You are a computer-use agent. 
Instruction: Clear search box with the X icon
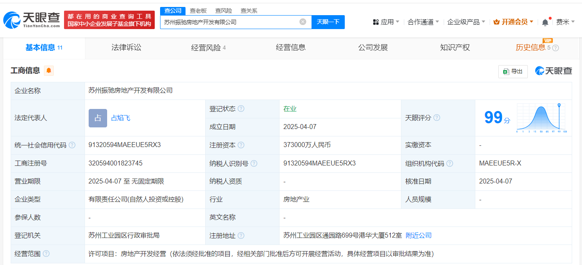coord(302,22)
